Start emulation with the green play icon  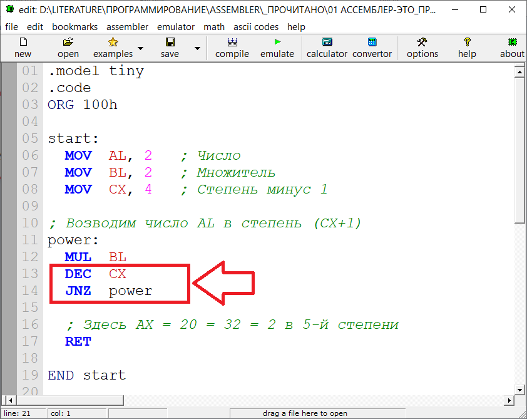pyautogui.click(x=278, y=42)
